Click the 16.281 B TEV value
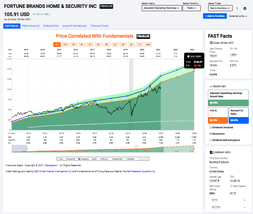Image resolution: width=253 pixels, height=214 pixels. 235,181
